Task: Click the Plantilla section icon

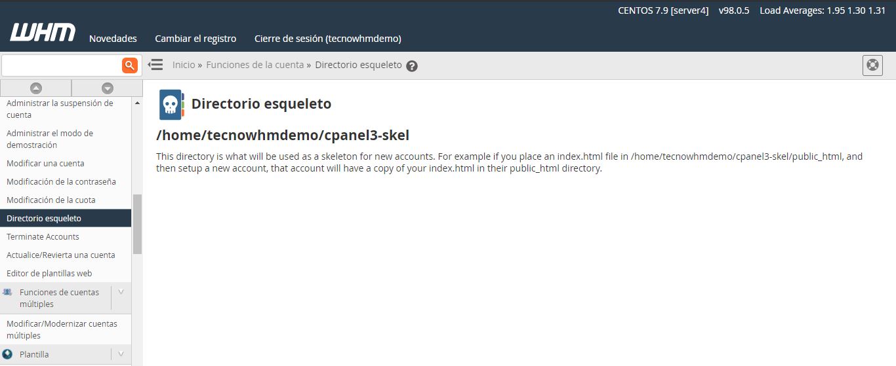Action: coord(8,354)
